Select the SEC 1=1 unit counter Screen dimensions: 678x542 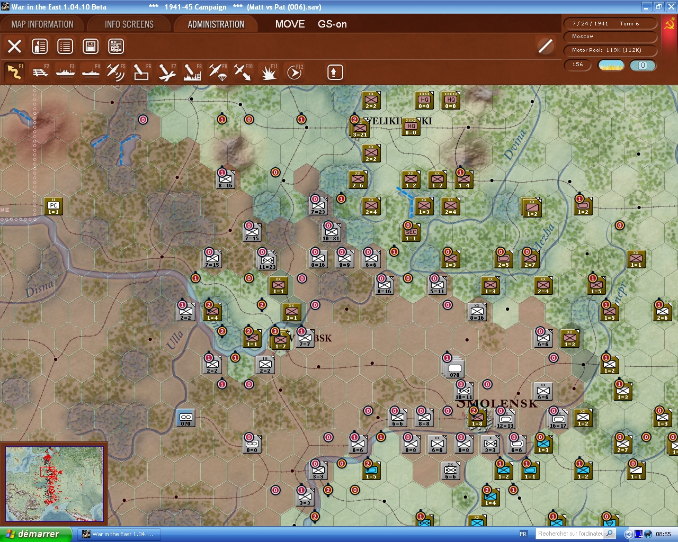[x=411, y=233]
